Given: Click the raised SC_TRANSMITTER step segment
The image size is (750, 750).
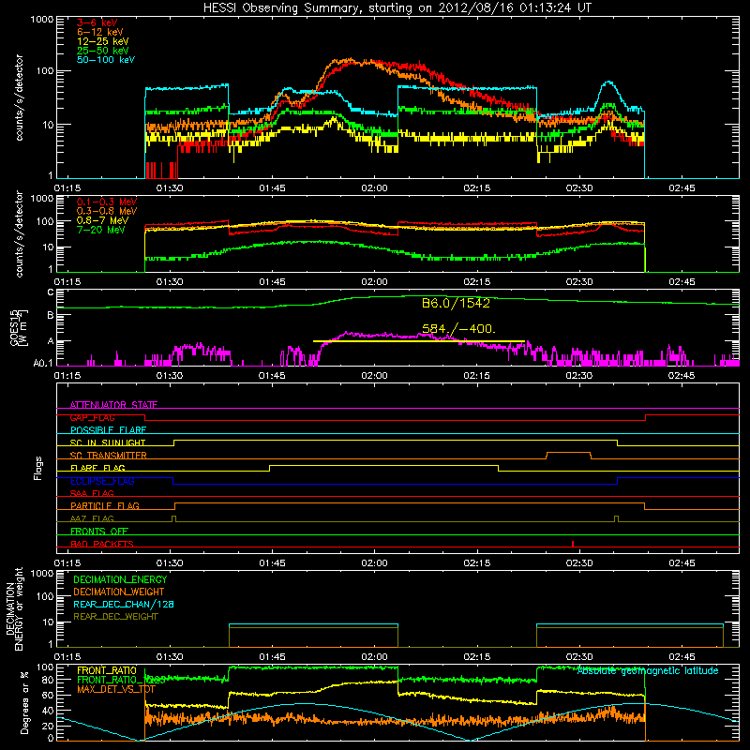Looking at the screenshot, I should point(569,453).
